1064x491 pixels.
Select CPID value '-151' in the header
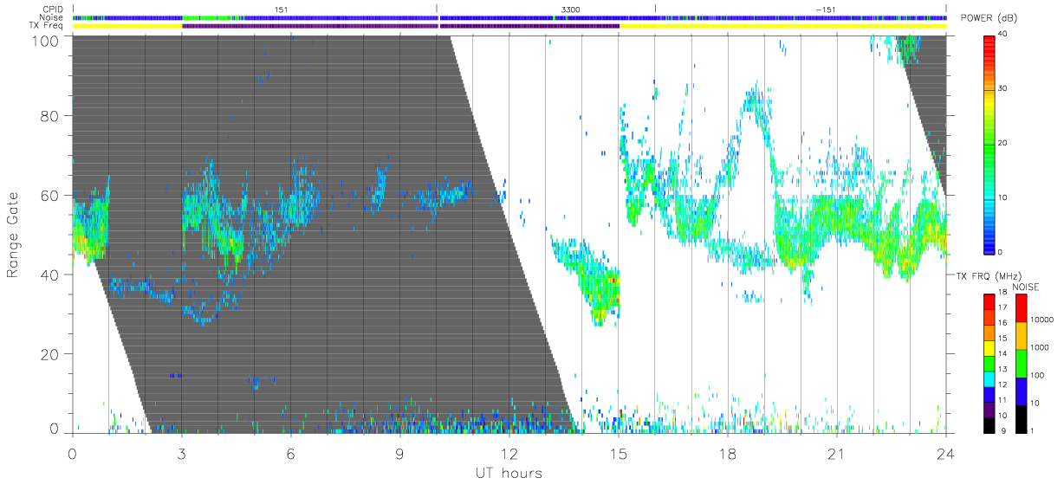(826, 9)
